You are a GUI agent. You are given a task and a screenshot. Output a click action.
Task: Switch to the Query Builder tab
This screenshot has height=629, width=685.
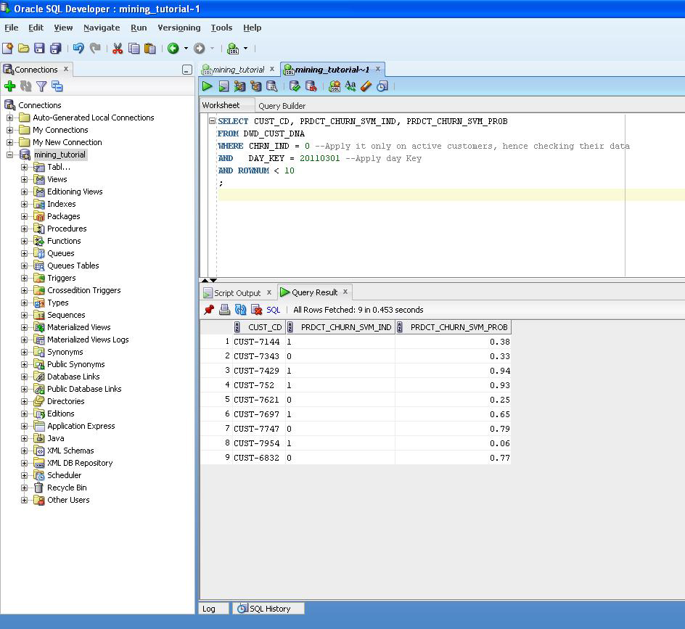tap(282, 106)
